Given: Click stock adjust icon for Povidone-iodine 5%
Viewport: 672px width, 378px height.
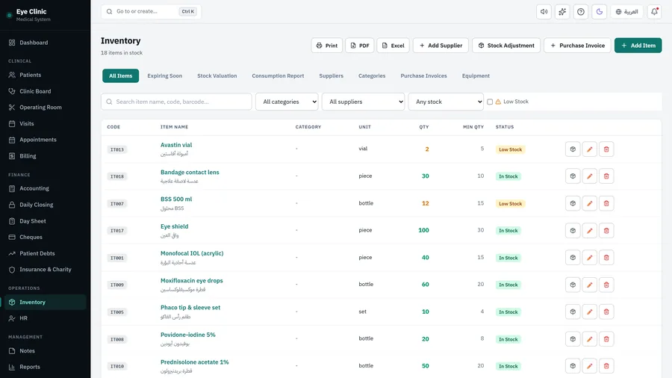Looking at the screenshot, I should [573, 339].
